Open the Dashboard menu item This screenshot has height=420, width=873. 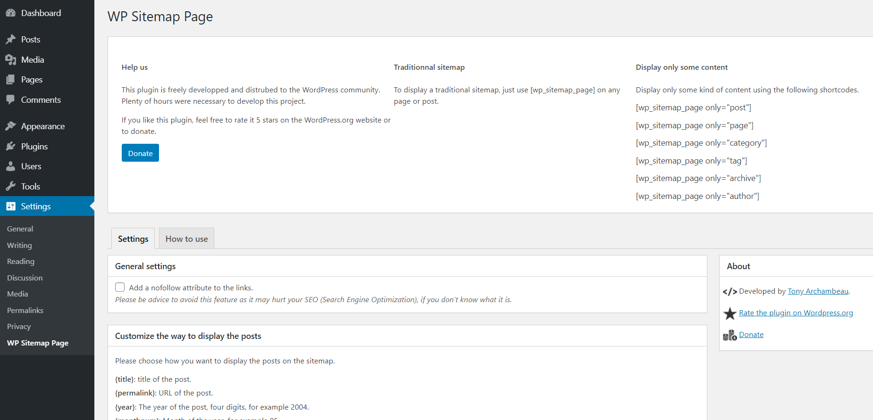41,13
